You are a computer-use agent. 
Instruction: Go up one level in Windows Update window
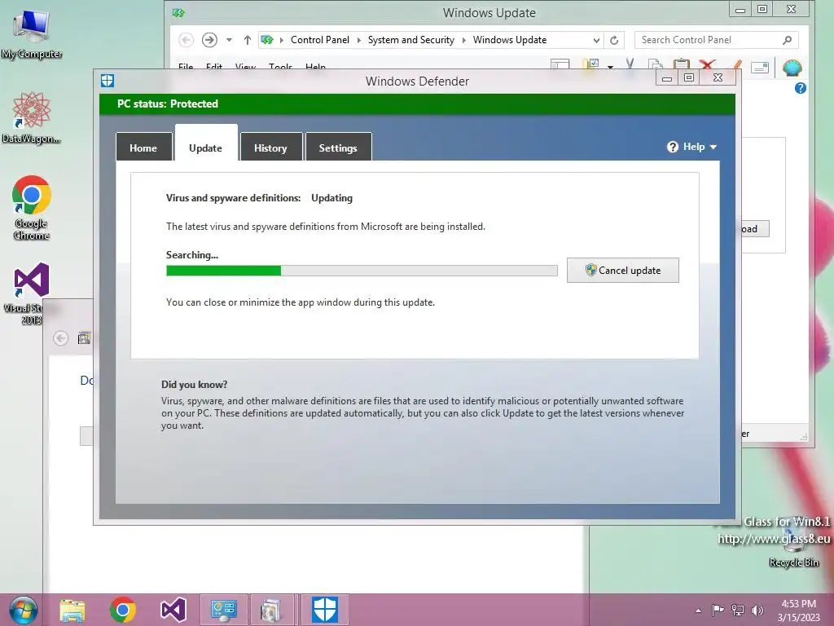coord(248,40)
